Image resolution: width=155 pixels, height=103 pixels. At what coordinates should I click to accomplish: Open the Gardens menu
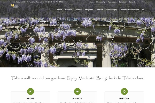pos(69,10)
